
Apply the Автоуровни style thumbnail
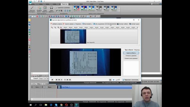coord(84,9)
